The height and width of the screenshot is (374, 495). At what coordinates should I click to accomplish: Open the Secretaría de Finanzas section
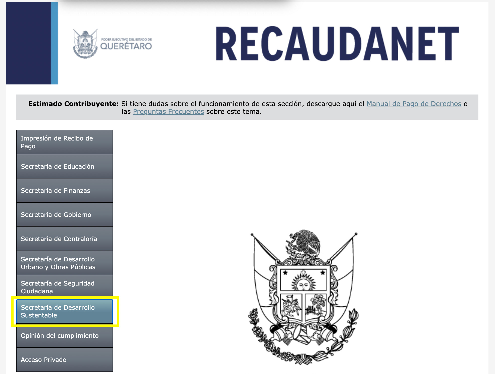(x=64, y=191)
